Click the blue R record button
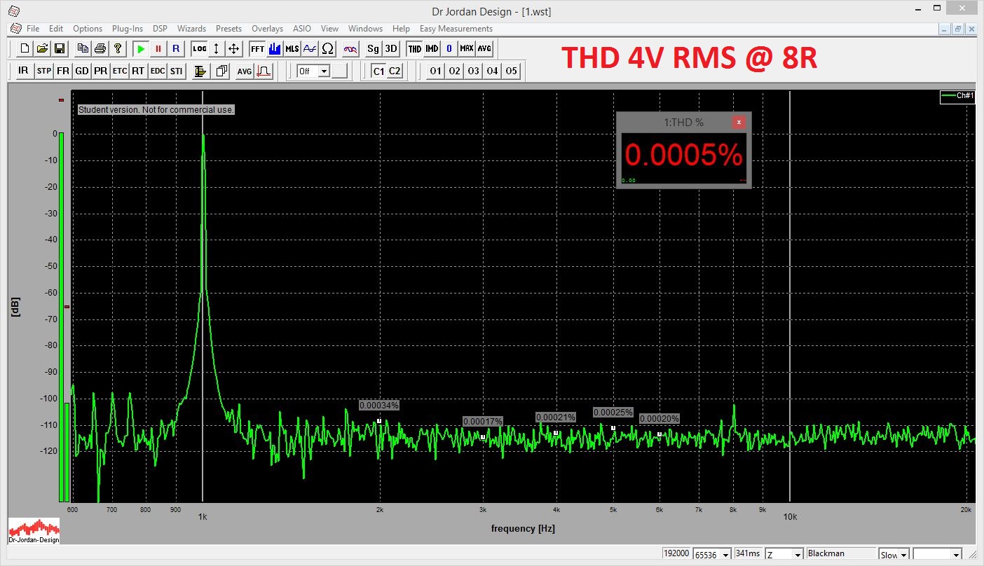The height and width of the screenshot is (566, 984). [x=176, y=48]
